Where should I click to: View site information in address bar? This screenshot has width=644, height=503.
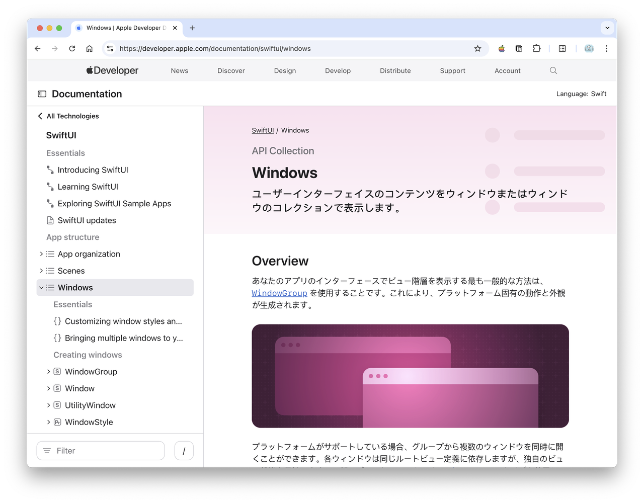point(110,49)
